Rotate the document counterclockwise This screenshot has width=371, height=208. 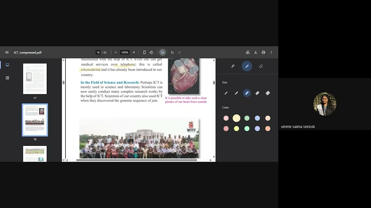[151, 52]
